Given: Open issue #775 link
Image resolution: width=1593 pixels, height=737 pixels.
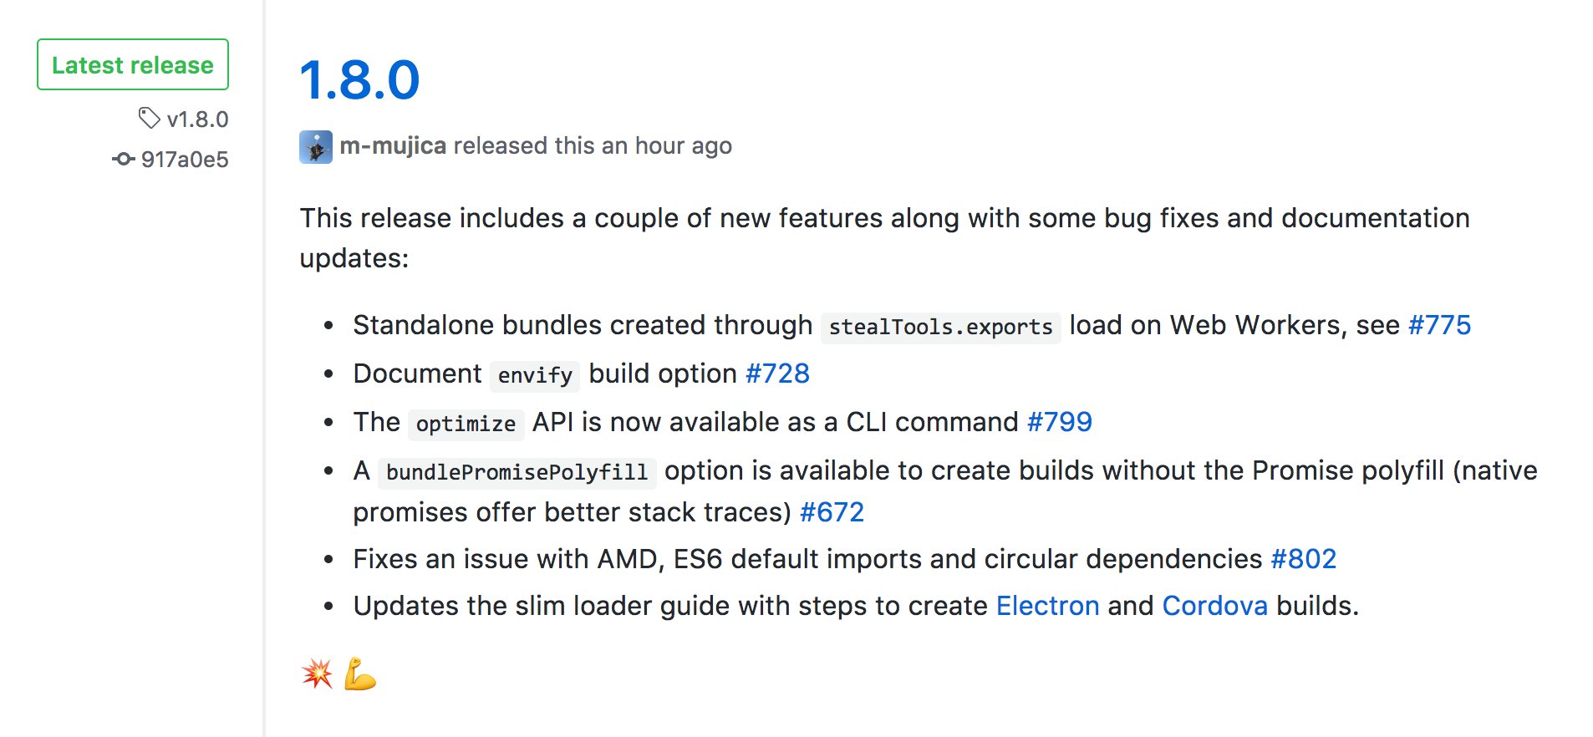Looking at the screenshot, I should point(1439,325).
